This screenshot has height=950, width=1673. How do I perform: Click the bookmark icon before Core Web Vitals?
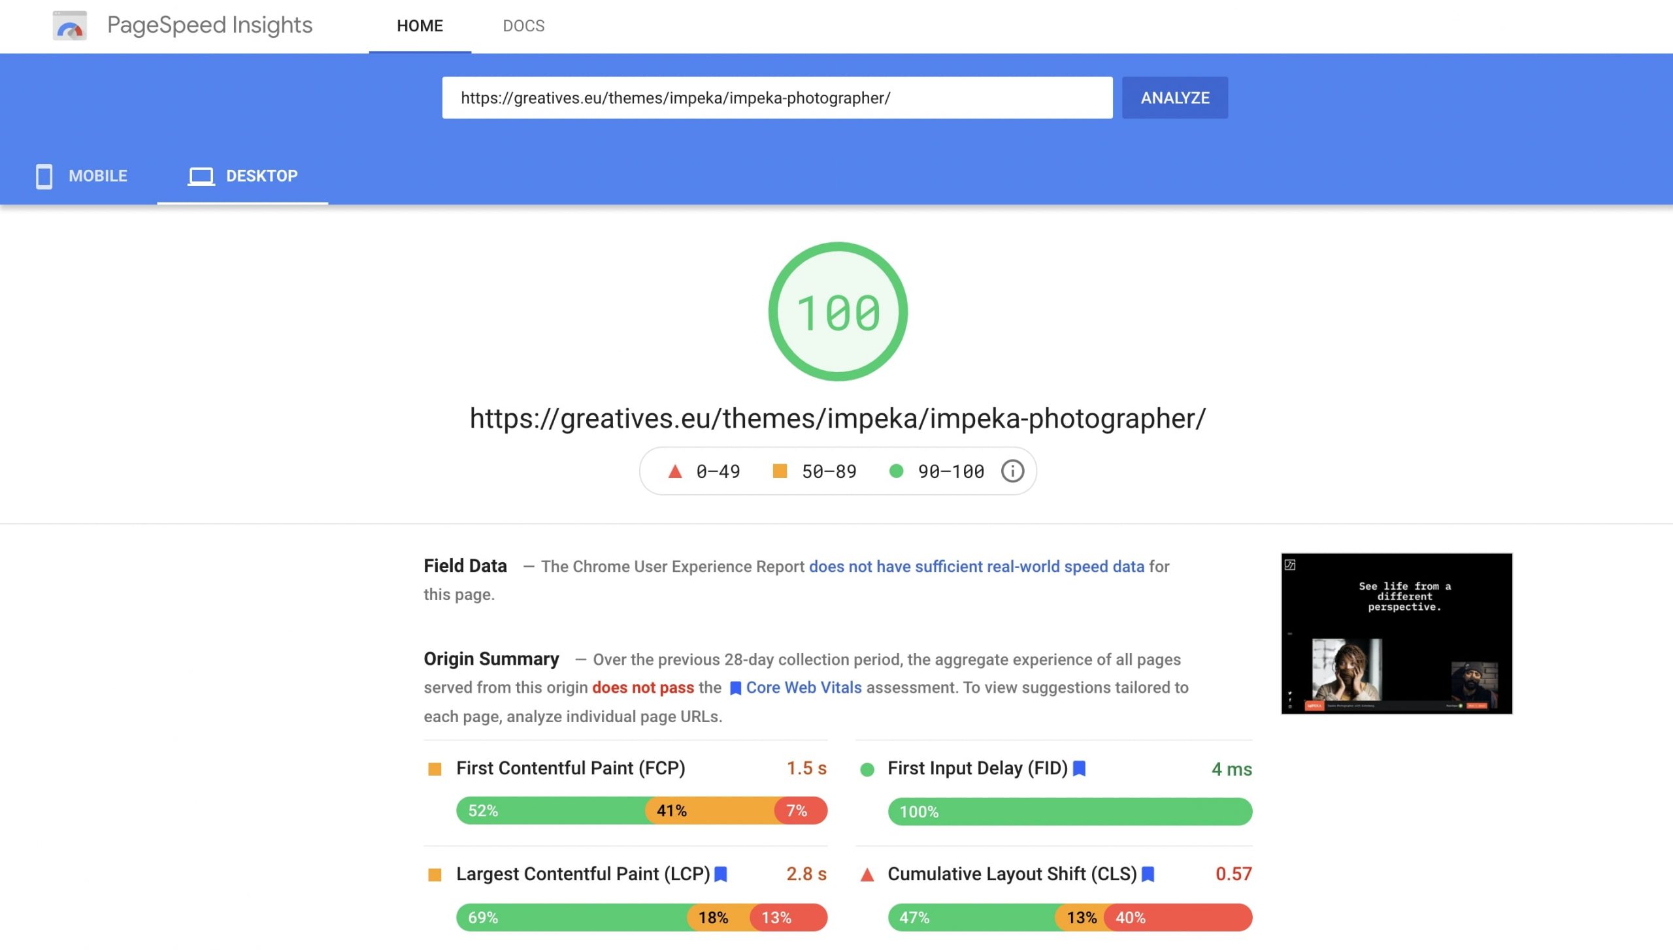click(735, 688)
